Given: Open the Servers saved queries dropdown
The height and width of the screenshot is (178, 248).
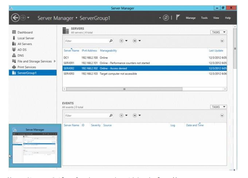Looking at the screenshot, I should pos(137,41).
